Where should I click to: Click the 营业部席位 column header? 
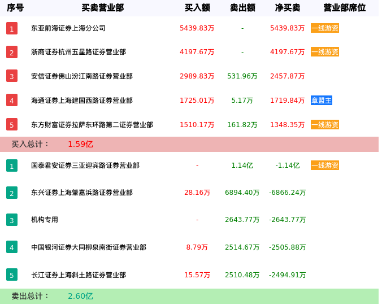point(345,8)
